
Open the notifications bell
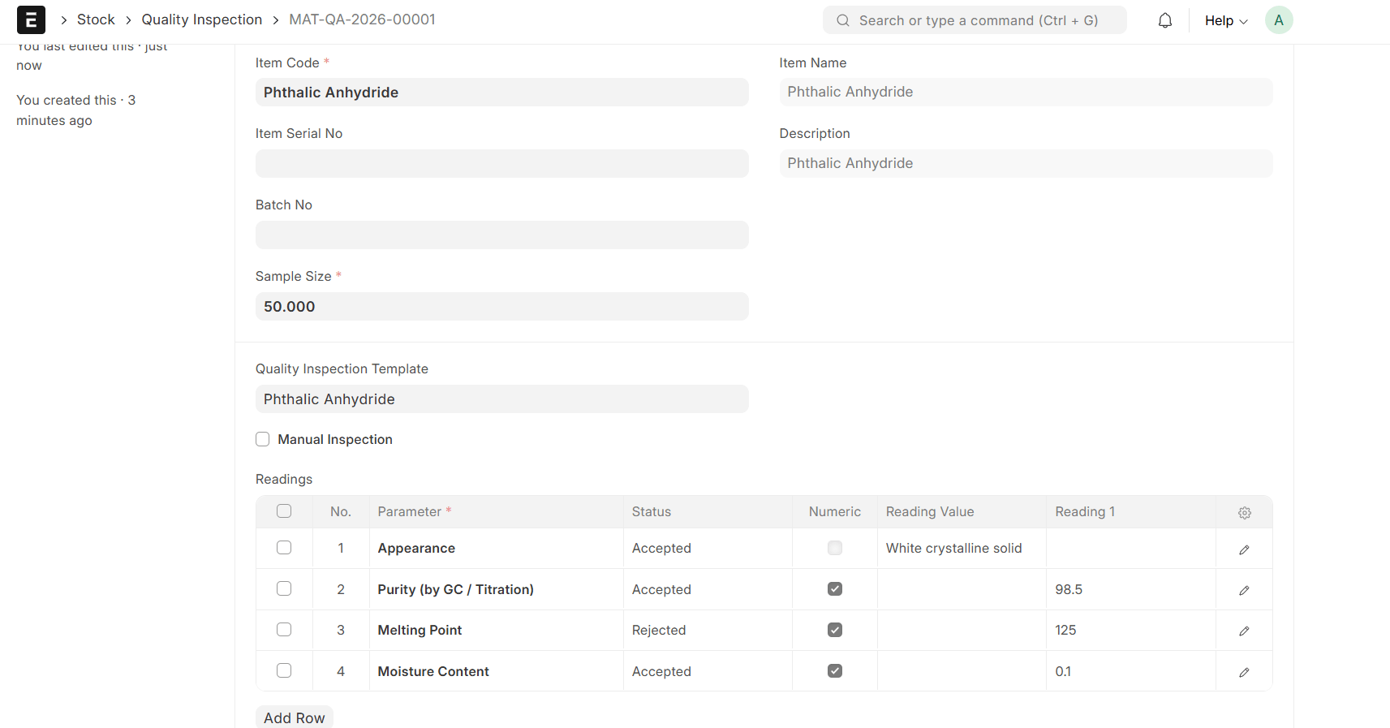[x=1164, y=20]
